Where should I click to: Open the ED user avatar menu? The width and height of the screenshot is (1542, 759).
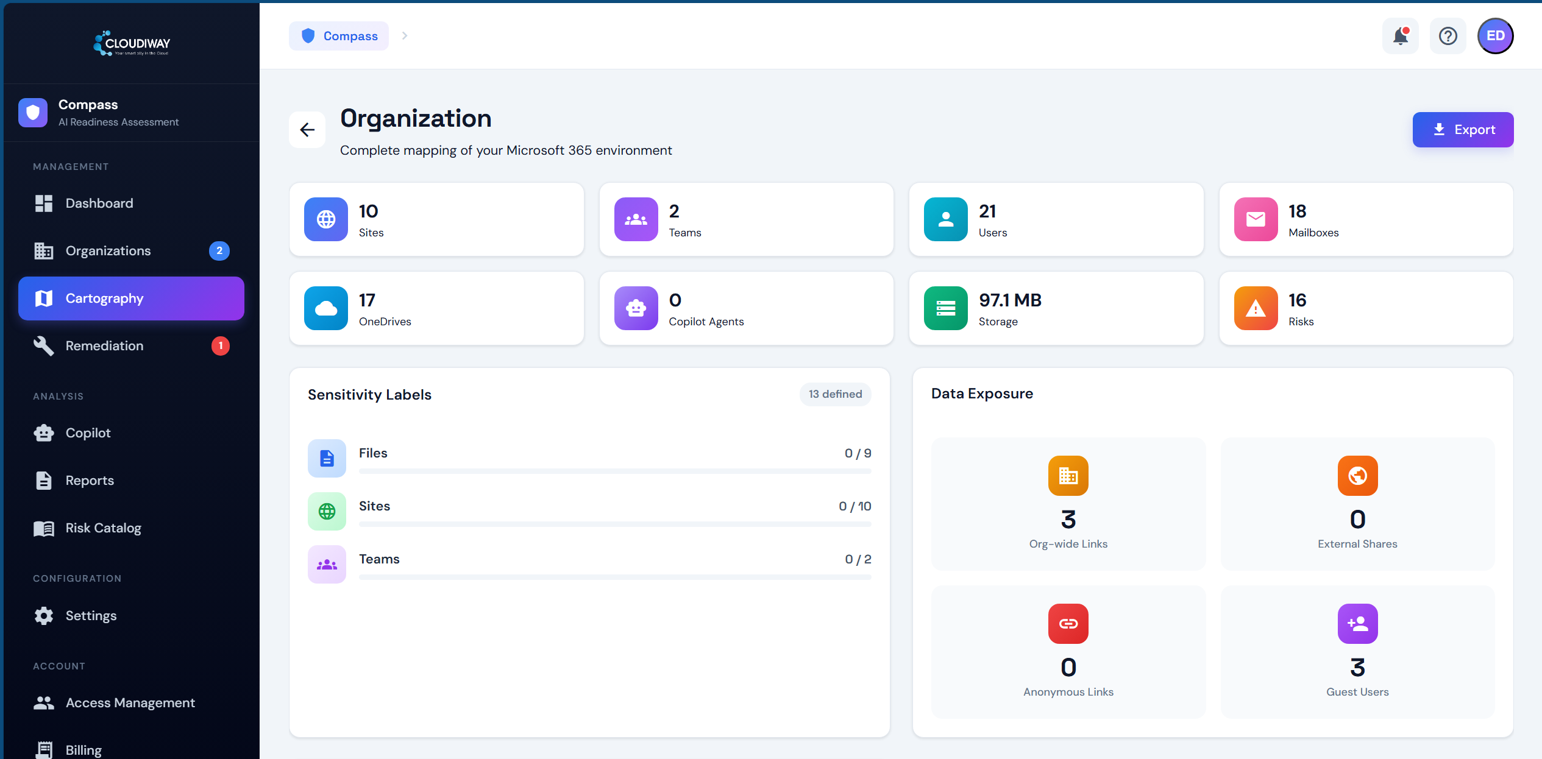[x=1496, y=36]
